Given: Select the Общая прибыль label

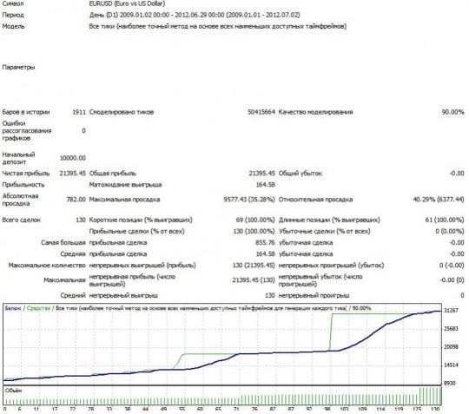Looking at the screenshot, I should click(112, 174).
